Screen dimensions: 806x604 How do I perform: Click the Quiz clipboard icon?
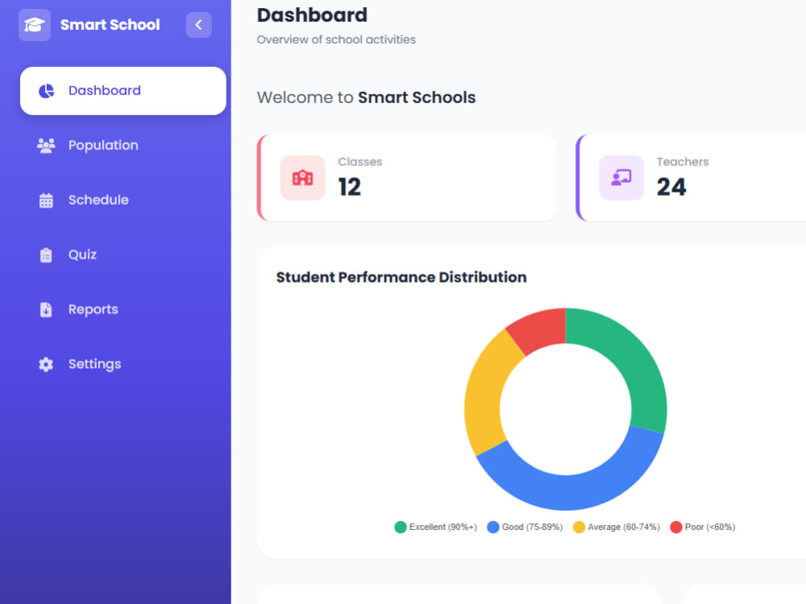[x=46, y=254]
